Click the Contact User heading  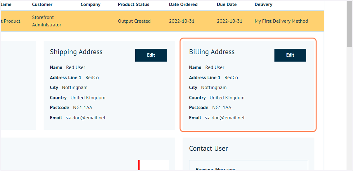coord(208,148)
